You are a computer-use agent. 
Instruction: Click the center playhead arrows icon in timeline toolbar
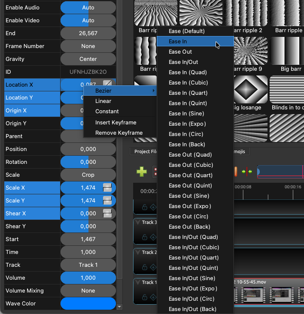coord(247,172)
